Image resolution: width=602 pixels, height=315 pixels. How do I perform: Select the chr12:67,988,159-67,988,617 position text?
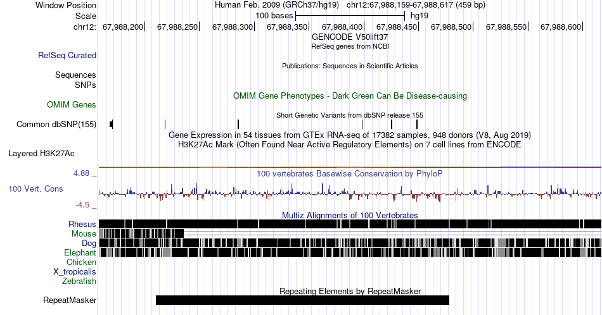[x=416, y=4]
